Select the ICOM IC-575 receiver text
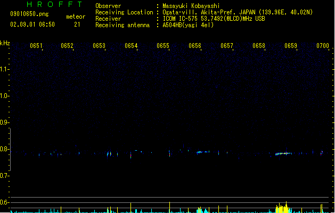Viewport: 335px width, 213px height. coord(214,19)
